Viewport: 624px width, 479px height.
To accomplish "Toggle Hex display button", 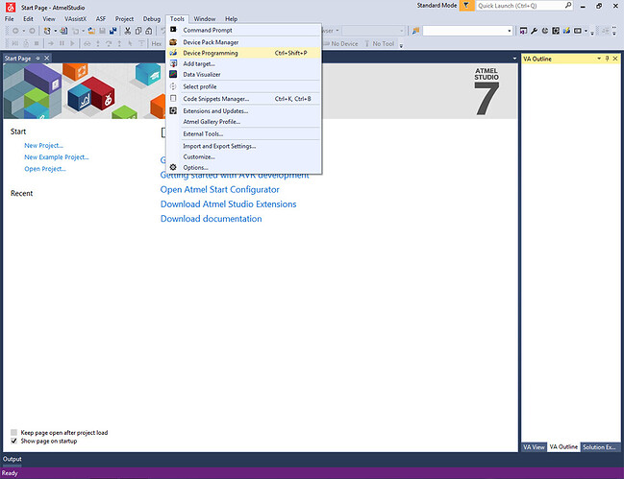I will [157, 44].
